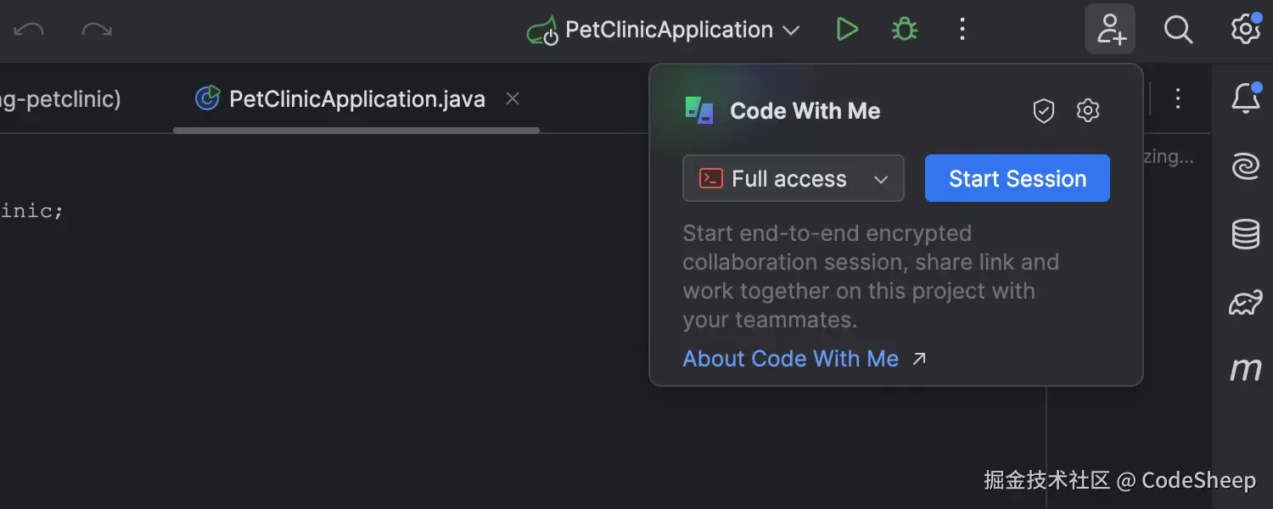The width and height of the screenshot is (1273, 509).
Task: Show the Notifications bell panel
Action: tap(1245, 99)
